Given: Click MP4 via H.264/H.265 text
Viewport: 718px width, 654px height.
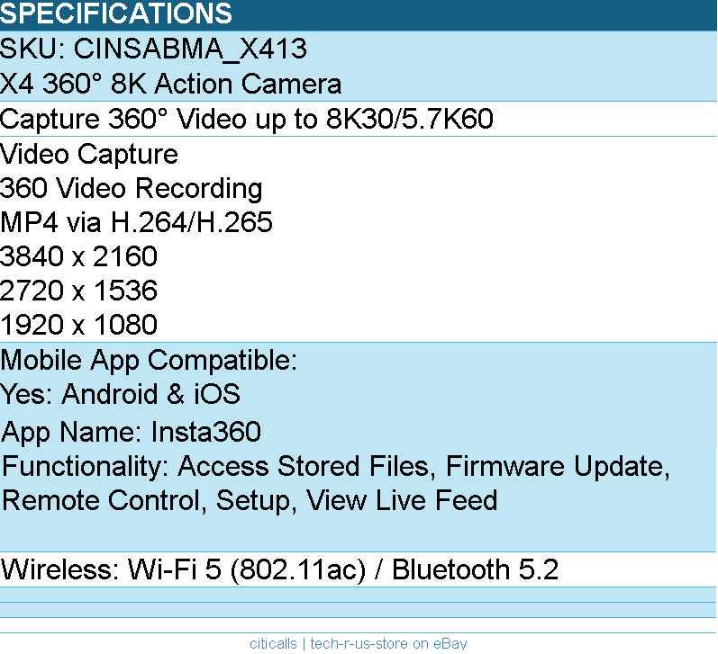Looking at the screenshot, I should point(136,223).
